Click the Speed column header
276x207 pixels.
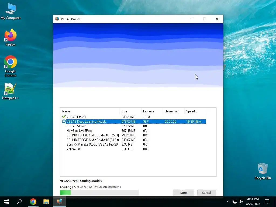pyautogui.click(x=195, y=111)
